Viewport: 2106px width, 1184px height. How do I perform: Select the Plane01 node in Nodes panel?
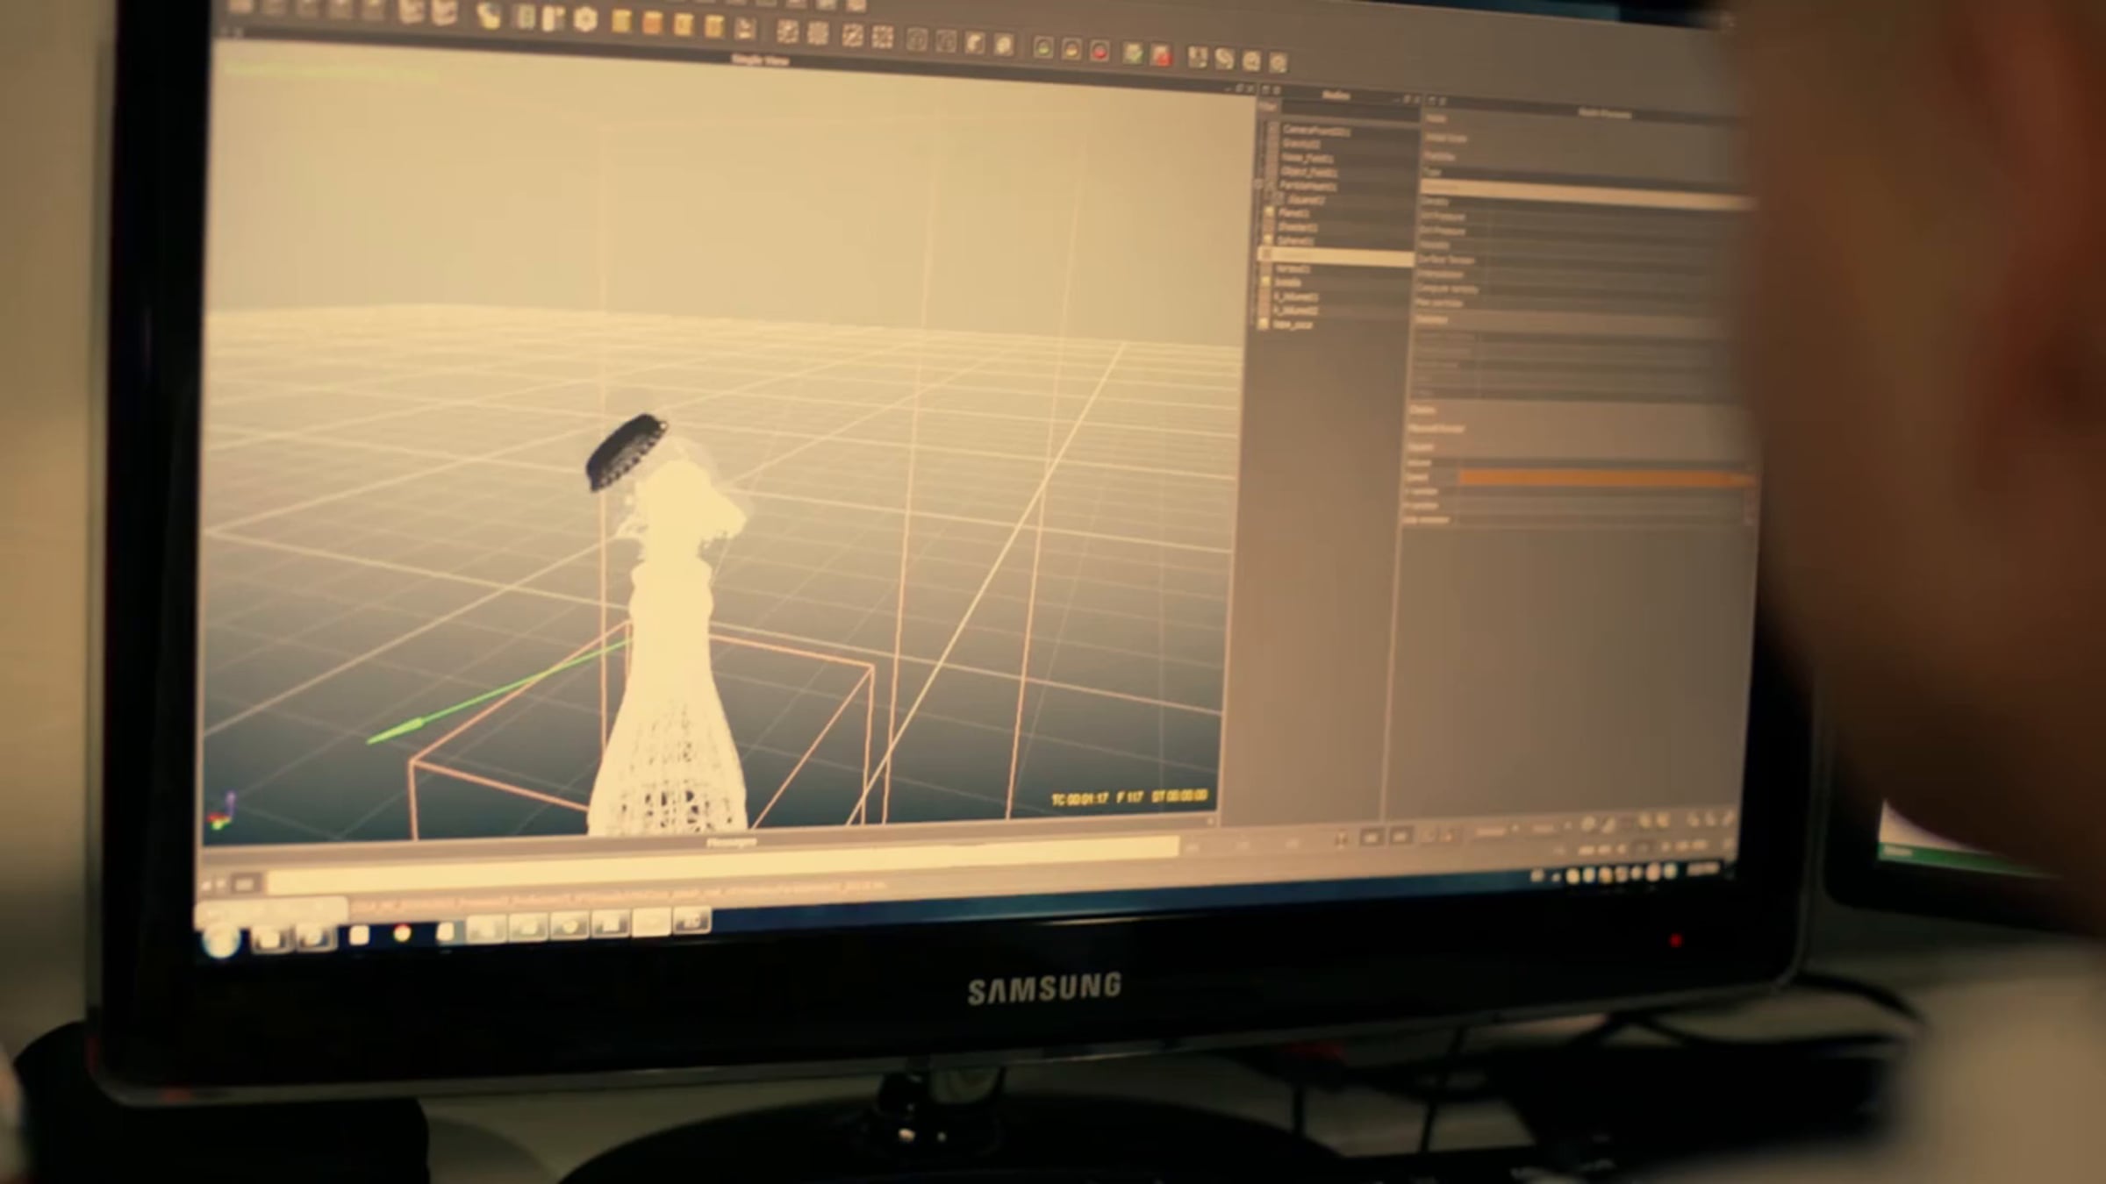(x=1295, y=213)
